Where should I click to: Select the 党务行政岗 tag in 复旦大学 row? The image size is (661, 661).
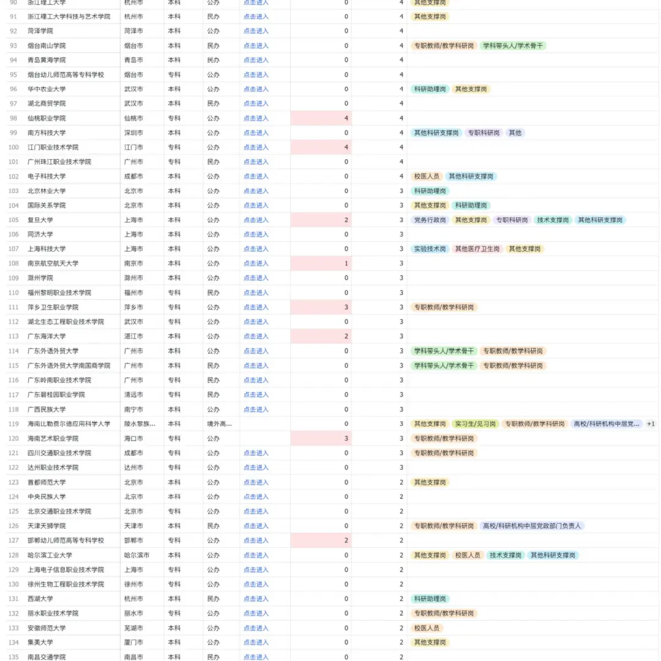[x=430, y=220]
